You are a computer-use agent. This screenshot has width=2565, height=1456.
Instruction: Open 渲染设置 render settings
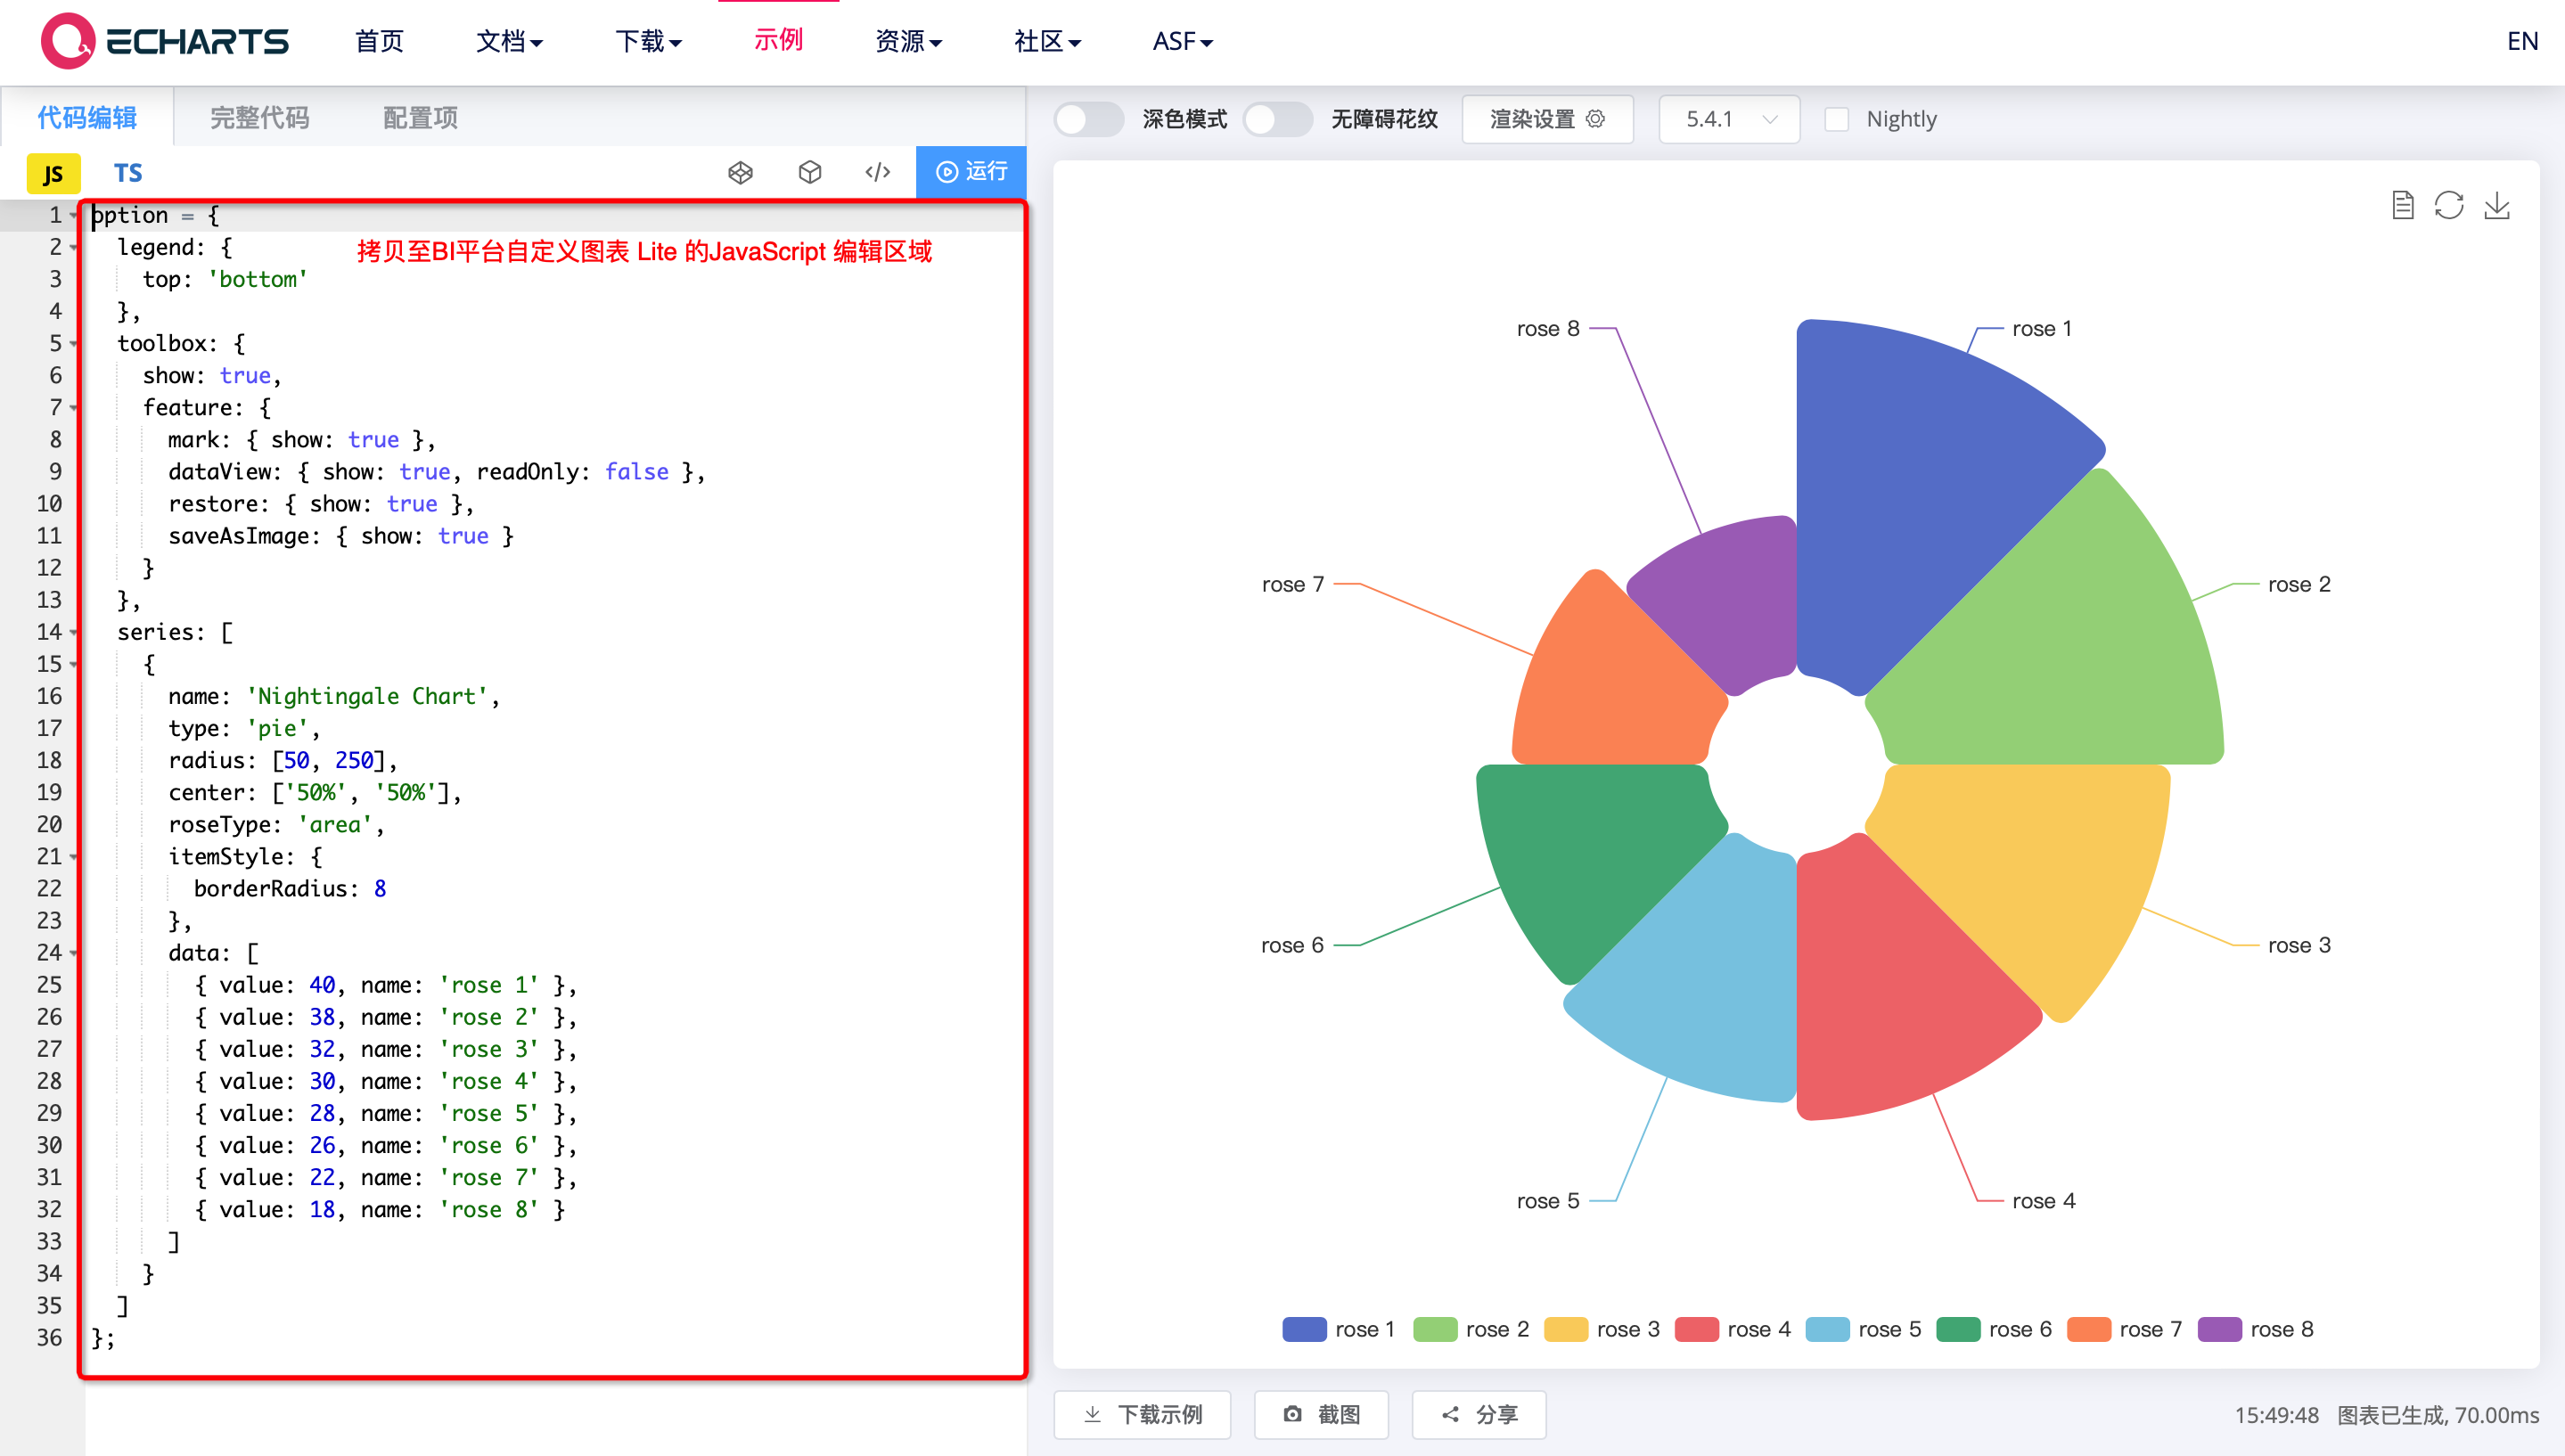click(1547, 119)
